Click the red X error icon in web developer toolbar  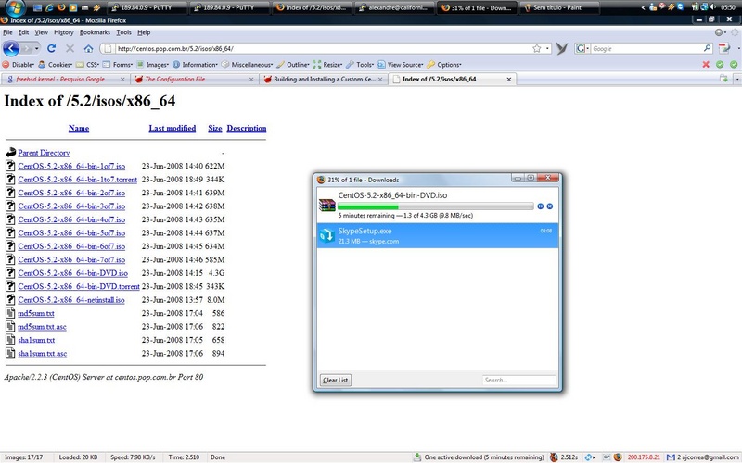click(706, 65)
